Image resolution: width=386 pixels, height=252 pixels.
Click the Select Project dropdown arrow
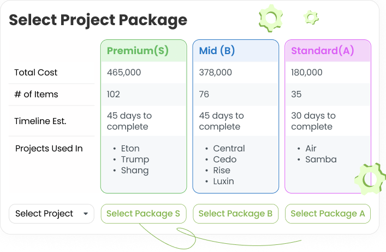pos(86,214)
